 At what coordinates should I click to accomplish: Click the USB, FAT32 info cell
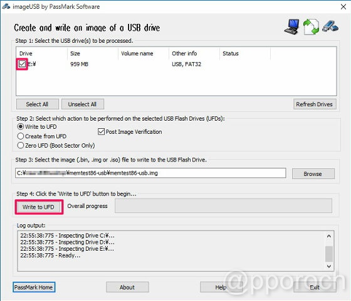click(187, 64)
